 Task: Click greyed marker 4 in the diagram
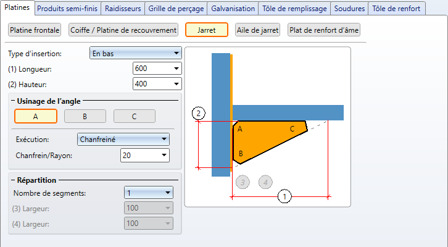click(x=265, y=182)
